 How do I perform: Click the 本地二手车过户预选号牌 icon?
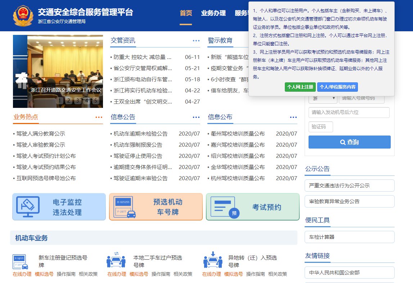(116, 260)
